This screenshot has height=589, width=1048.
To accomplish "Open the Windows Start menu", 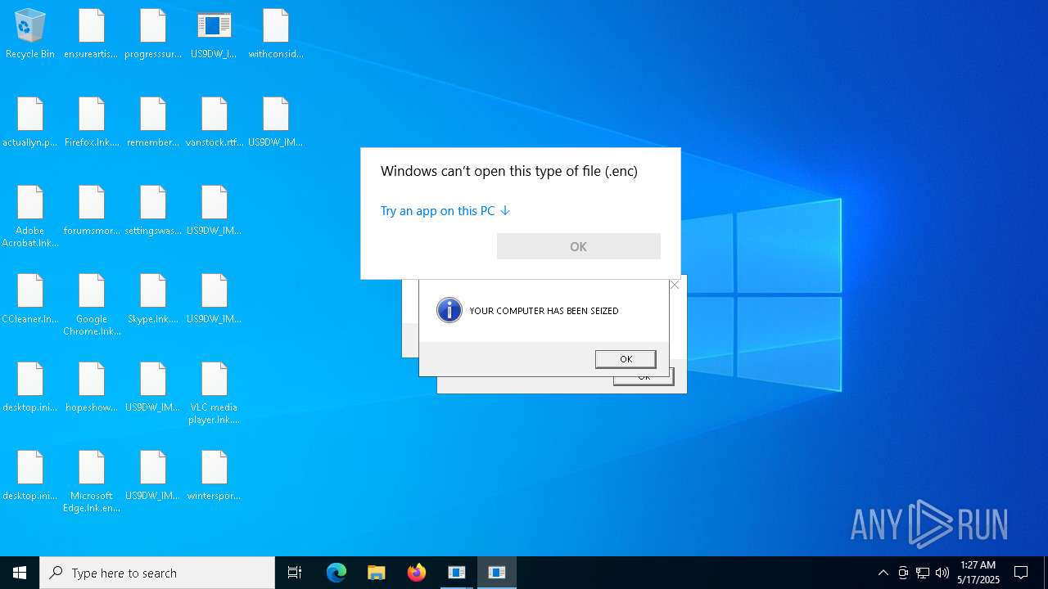I will (20, 573).
